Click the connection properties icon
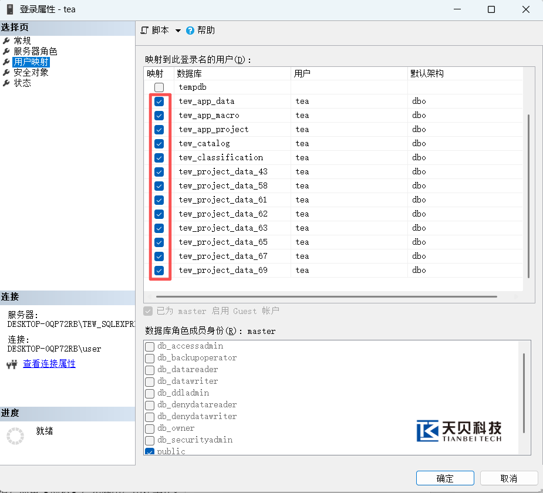 coord(12,364)
